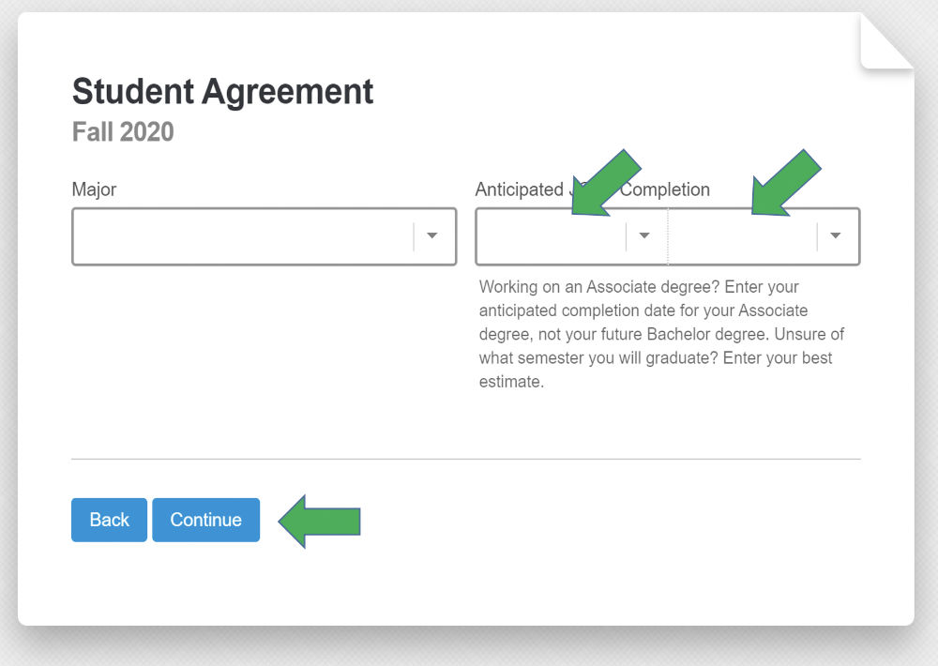This screenshot has width=938, height=666.
Task: Click the caret icon in the Major combo box
Action: click(x=432, y=235)
